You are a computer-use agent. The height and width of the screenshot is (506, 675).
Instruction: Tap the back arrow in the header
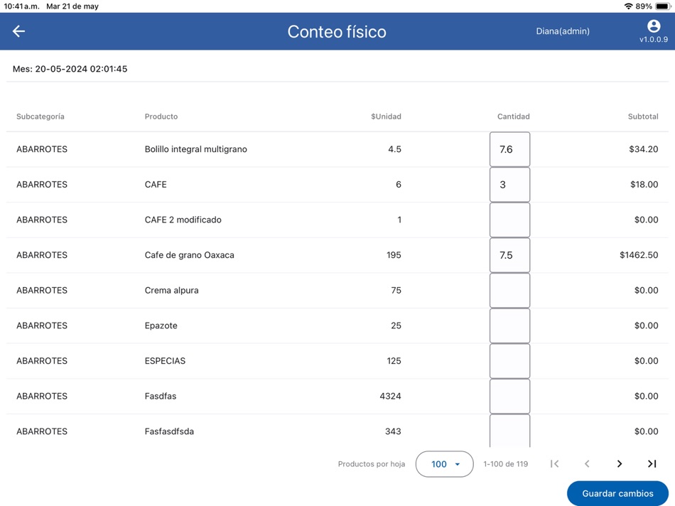18,31
